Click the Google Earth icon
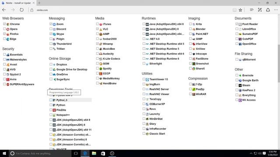 click(x=240, y=80)
